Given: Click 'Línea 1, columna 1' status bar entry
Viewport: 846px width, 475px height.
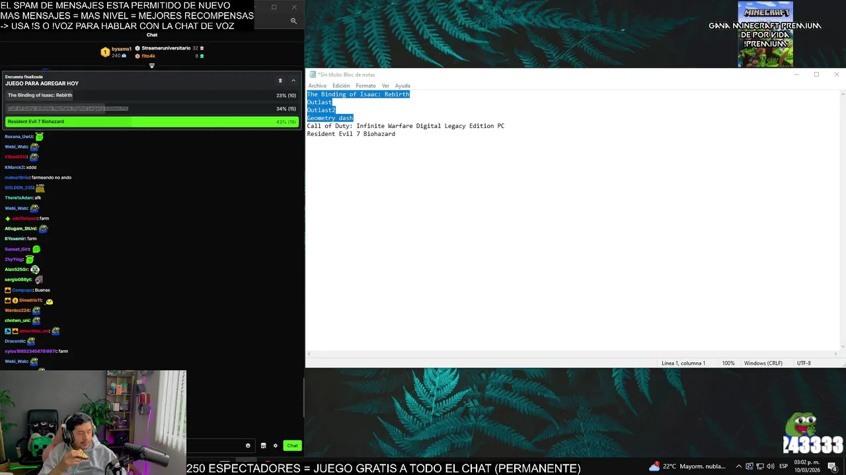Looking at the screenshot, I should (683, 364).
